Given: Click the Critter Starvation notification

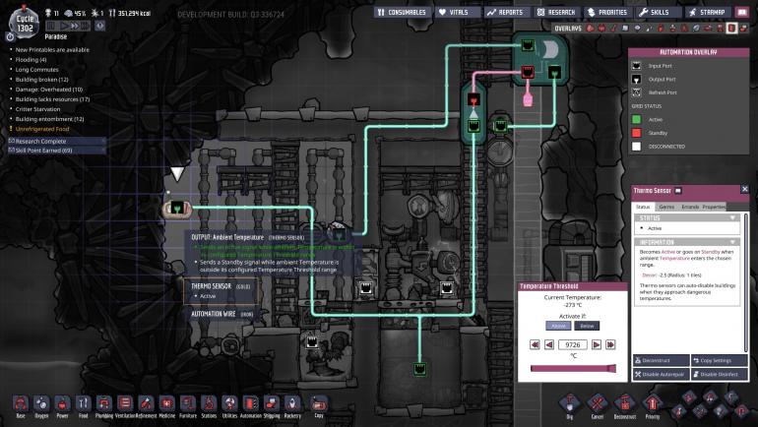Looking at the screenshot, I should (x=36, y=109).
